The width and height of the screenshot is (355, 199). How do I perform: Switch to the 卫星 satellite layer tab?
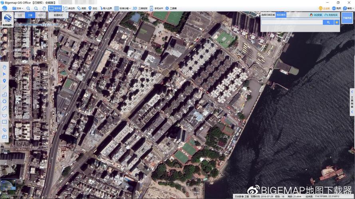pos(30,15)
